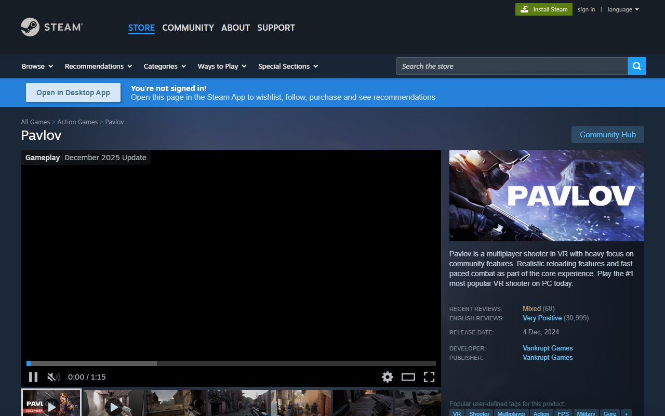Select the December update trailer thumbnail
Viewport: 665px width, 416px height.
51,402
